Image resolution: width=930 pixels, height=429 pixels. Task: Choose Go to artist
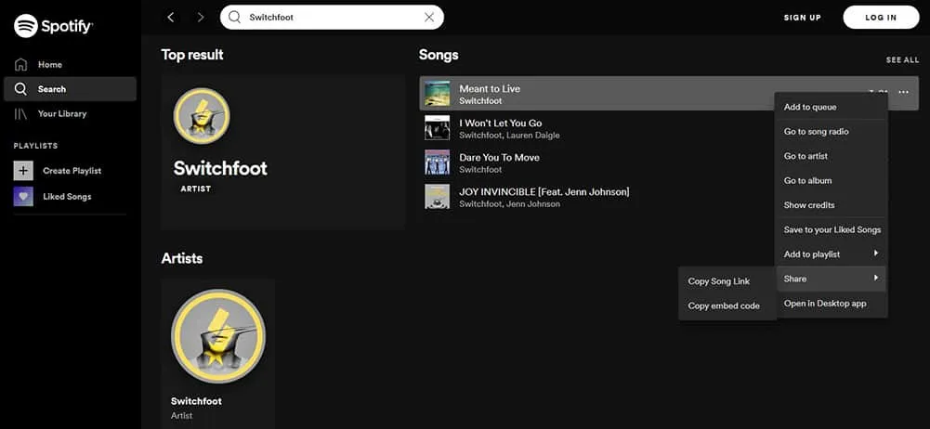[x=831, y=156]
